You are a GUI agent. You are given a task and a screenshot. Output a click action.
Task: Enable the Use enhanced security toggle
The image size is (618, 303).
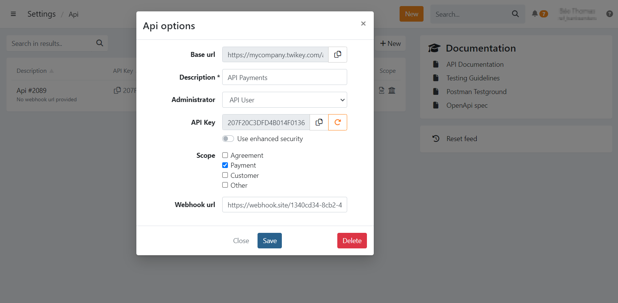pyautogui.click(x=228, y=138)
